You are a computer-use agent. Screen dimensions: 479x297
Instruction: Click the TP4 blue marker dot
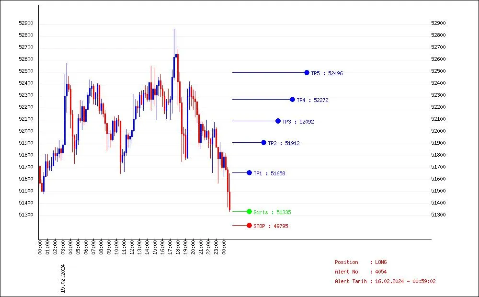click(x=292, y=100)
